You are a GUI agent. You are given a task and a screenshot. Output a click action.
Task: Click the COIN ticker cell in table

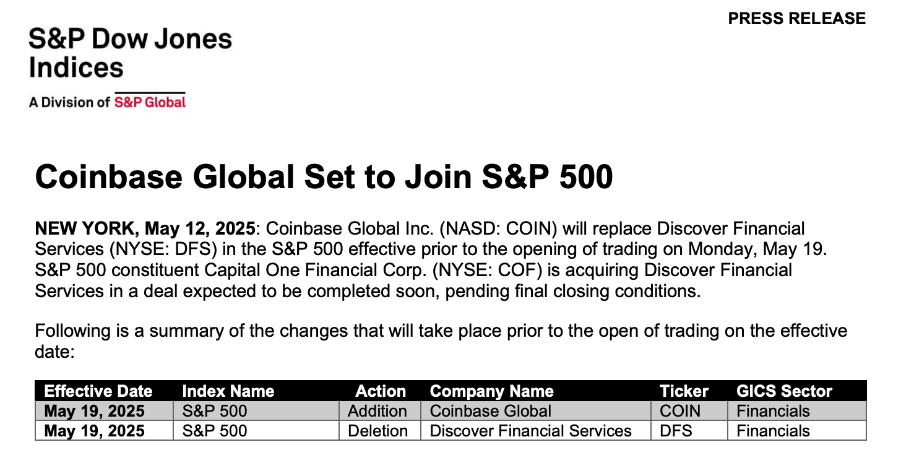[x=680, y=411]
